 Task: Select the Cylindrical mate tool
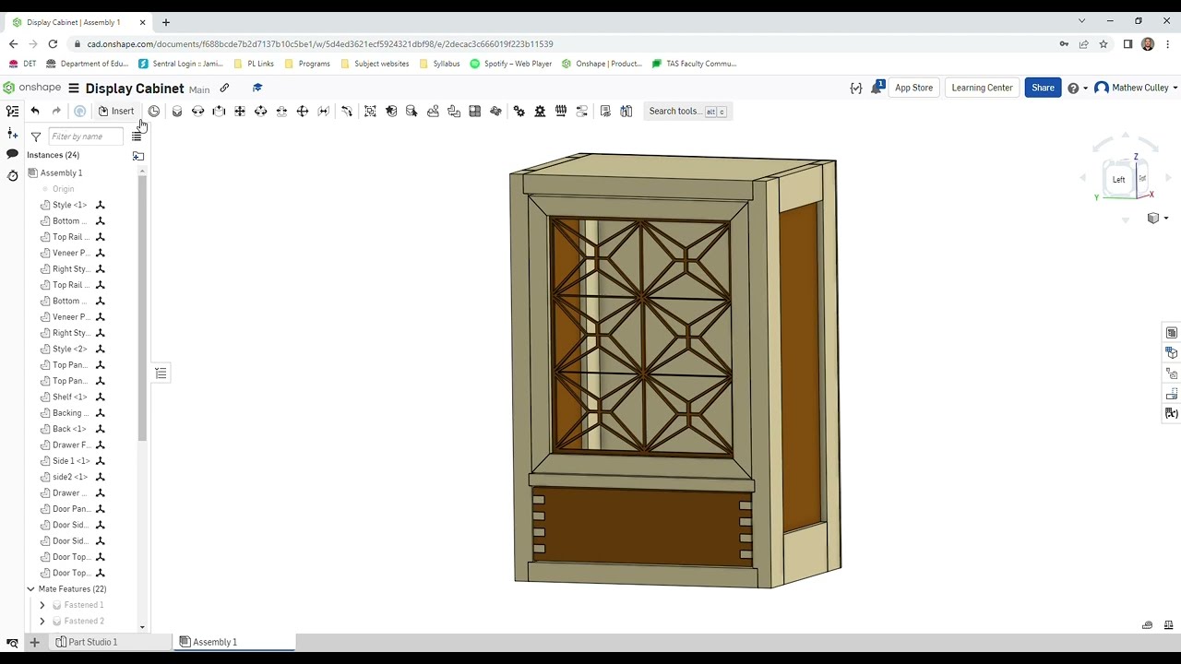261,112
